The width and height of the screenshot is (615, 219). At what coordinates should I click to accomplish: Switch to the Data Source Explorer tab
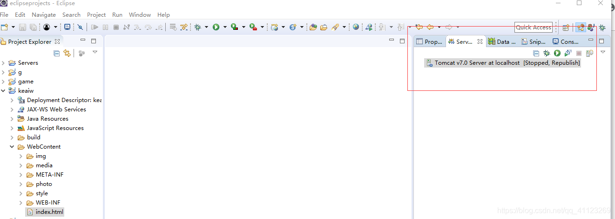[x=502, y=41]
